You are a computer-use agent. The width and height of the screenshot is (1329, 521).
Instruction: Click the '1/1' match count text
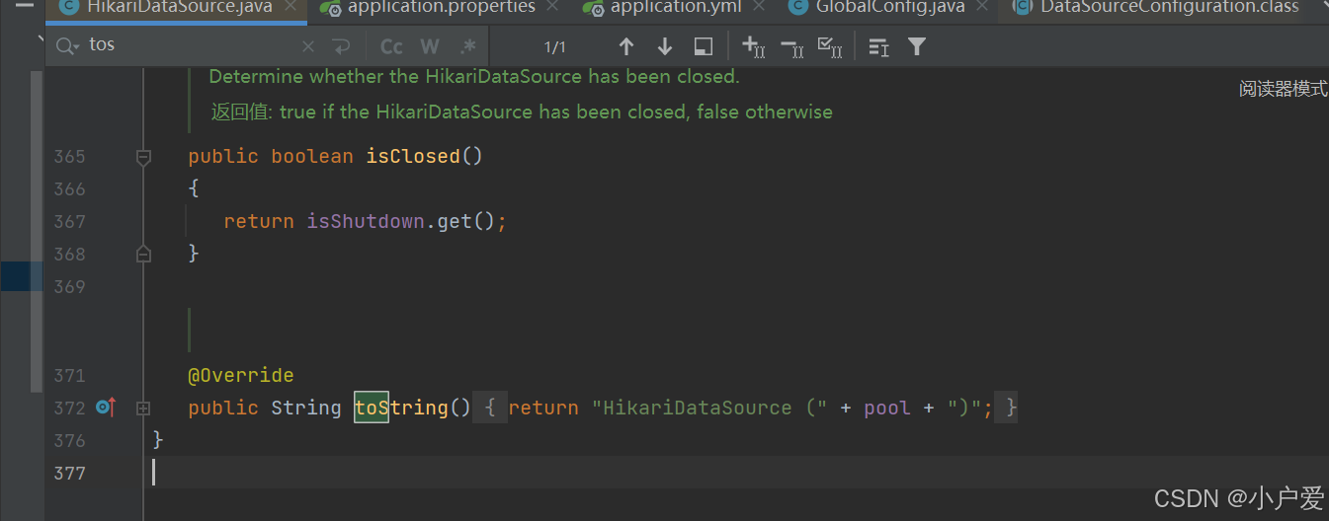click(x=555, y=47)
